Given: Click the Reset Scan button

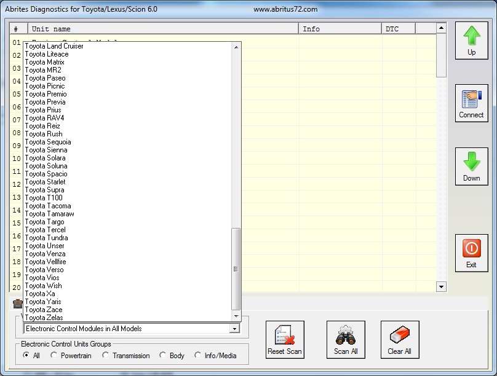Looking at the screenshot, I should (x=285, y=340).
